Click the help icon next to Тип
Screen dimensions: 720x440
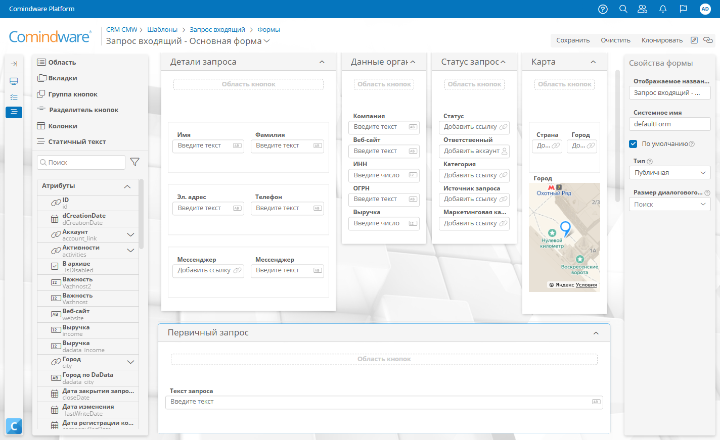(650, 162)
